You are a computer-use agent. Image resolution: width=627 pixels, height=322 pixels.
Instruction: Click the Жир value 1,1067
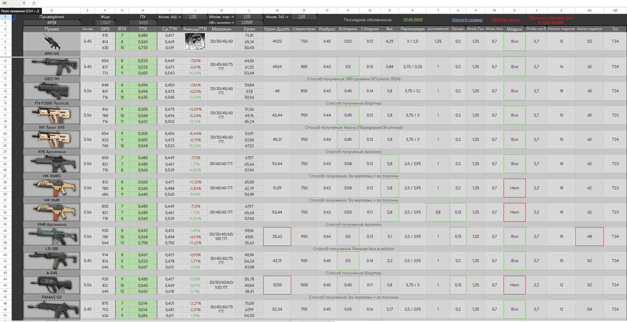pyautogui.click(x=105, y=23)
